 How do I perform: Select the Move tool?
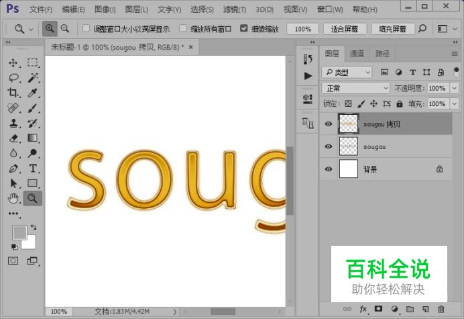click(13, 63)
